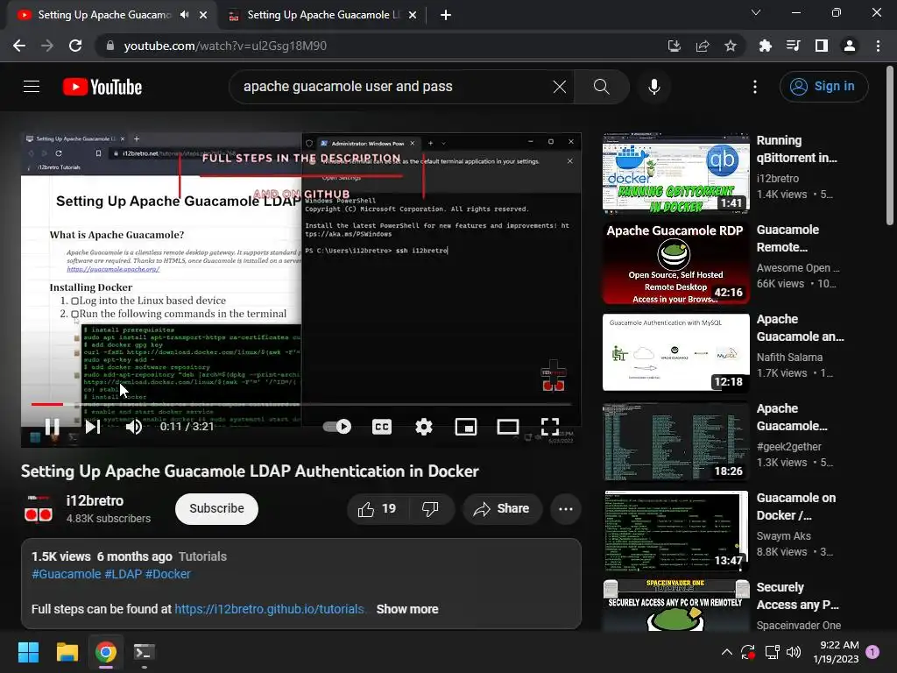
Task: Expand description with Show more
Action: [x=407, y=609]
